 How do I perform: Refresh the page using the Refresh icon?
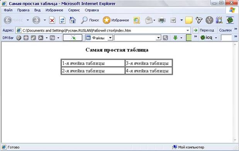point(62,20)
